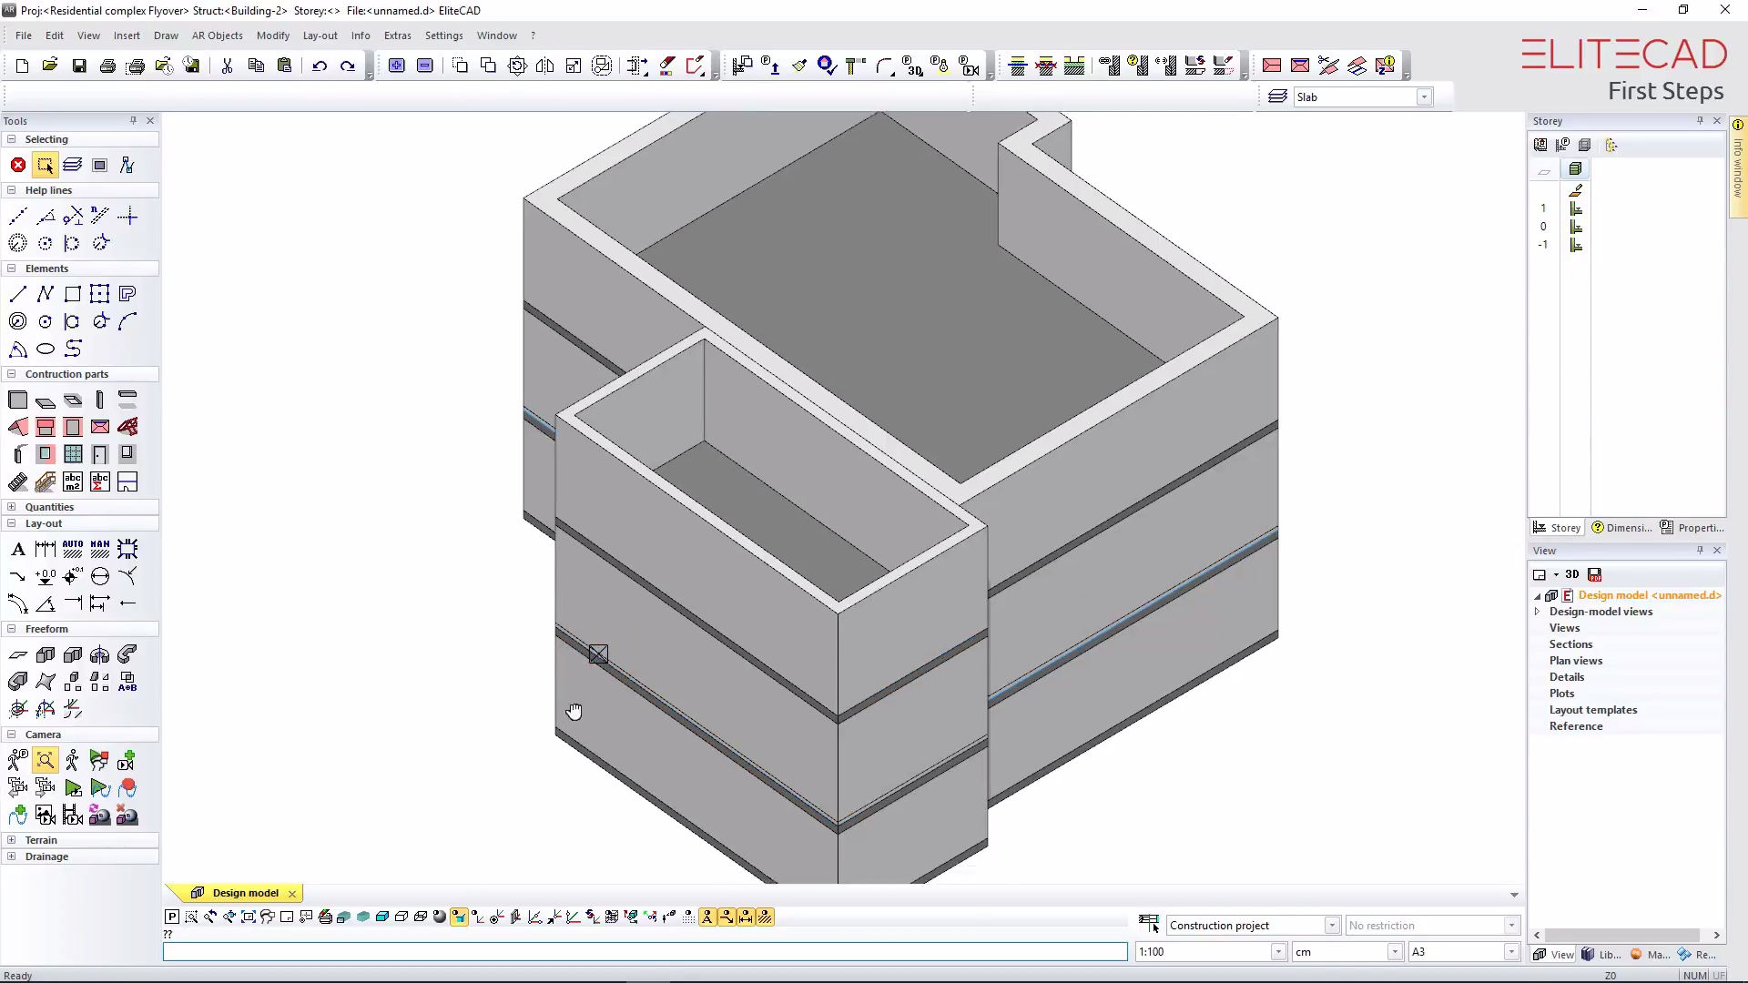Expand the Quantities tool group
This screenshot has height=983, width=1748.
pos(12,507)
